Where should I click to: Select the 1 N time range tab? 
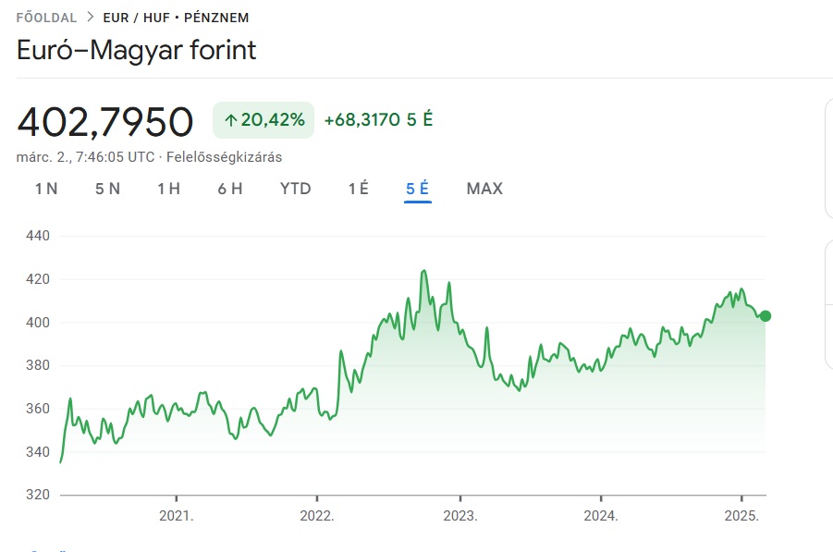point(46,189)
